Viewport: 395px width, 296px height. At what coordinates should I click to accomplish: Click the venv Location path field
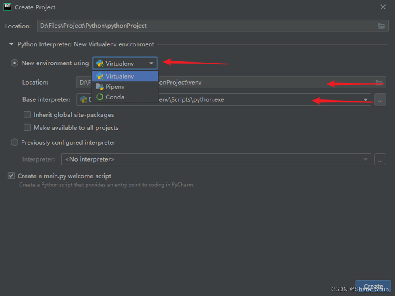(x=231, y=82)
